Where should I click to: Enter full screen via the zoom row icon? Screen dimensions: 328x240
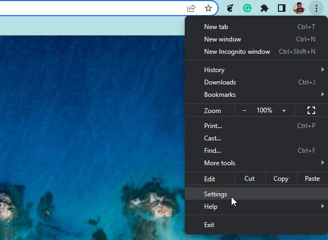coord(311,110)
